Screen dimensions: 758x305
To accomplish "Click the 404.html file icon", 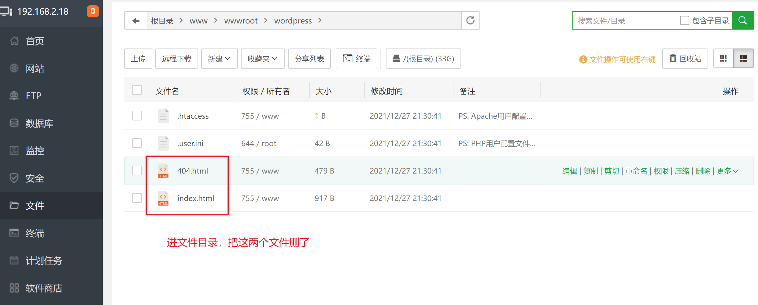I will (x=163, y=171).
